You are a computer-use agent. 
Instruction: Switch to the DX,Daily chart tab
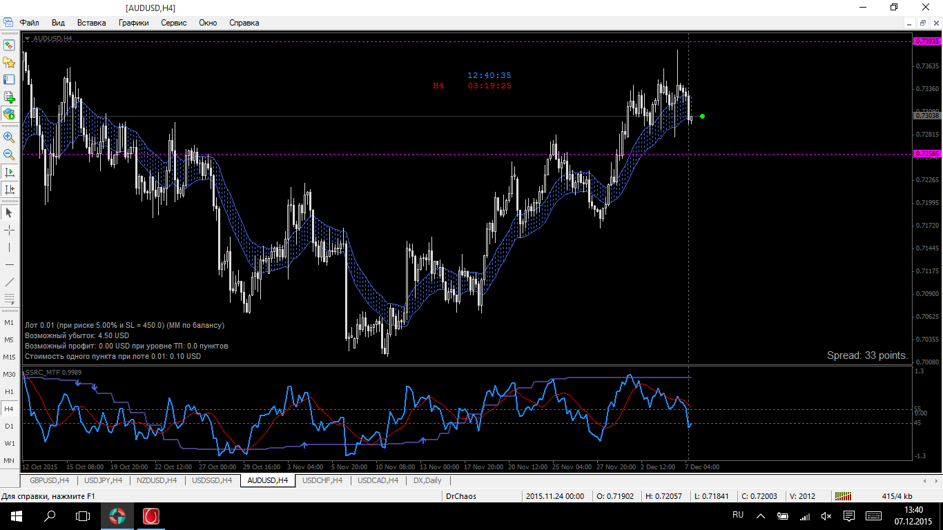pyautogui.click(x=428, y=480)
